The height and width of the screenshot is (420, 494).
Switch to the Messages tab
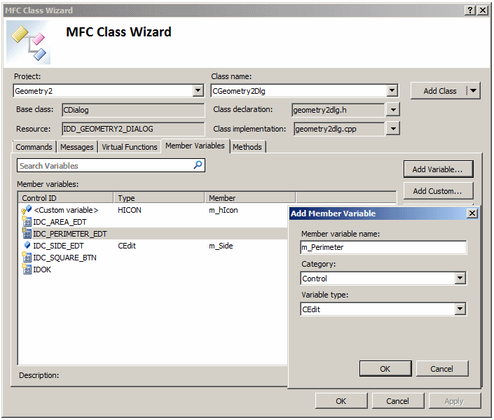(x=77, y=147)
